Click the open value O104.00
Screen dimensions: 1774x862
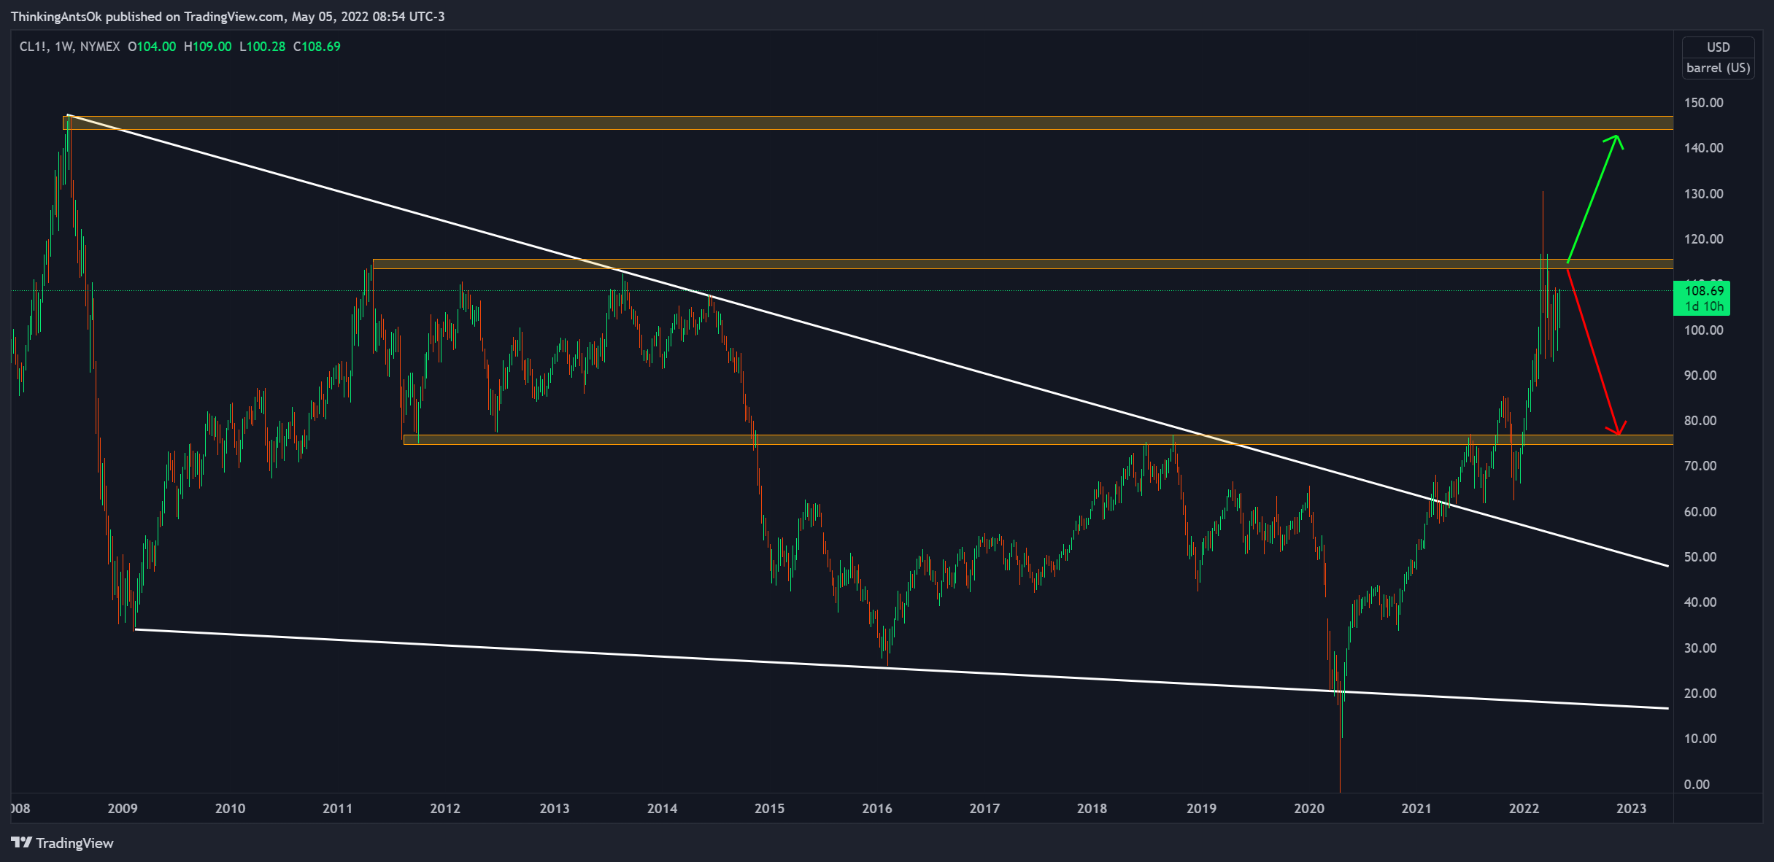(152, 47)
